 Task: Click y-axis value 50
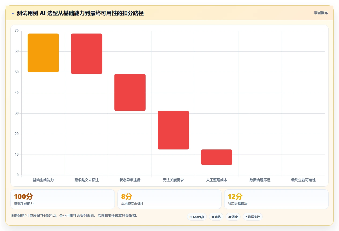(x=17, y=72)
